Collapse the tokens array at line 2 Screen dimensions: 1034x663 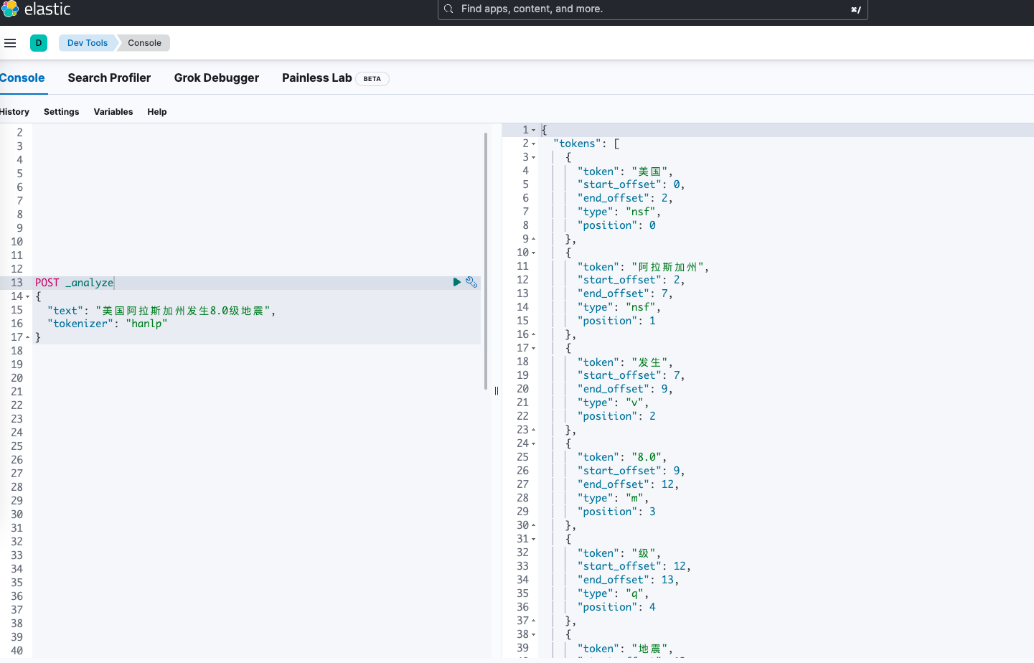(533, 144)
